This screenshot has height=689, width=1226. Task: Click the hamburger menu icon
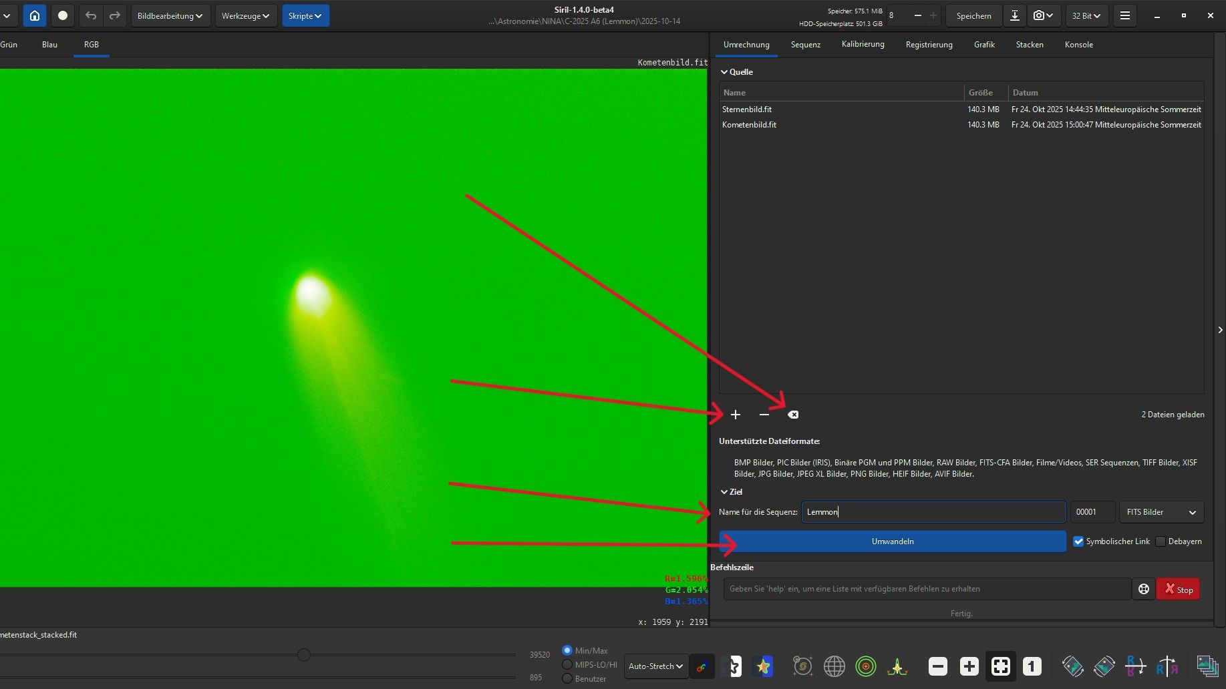pos(1125,15)
